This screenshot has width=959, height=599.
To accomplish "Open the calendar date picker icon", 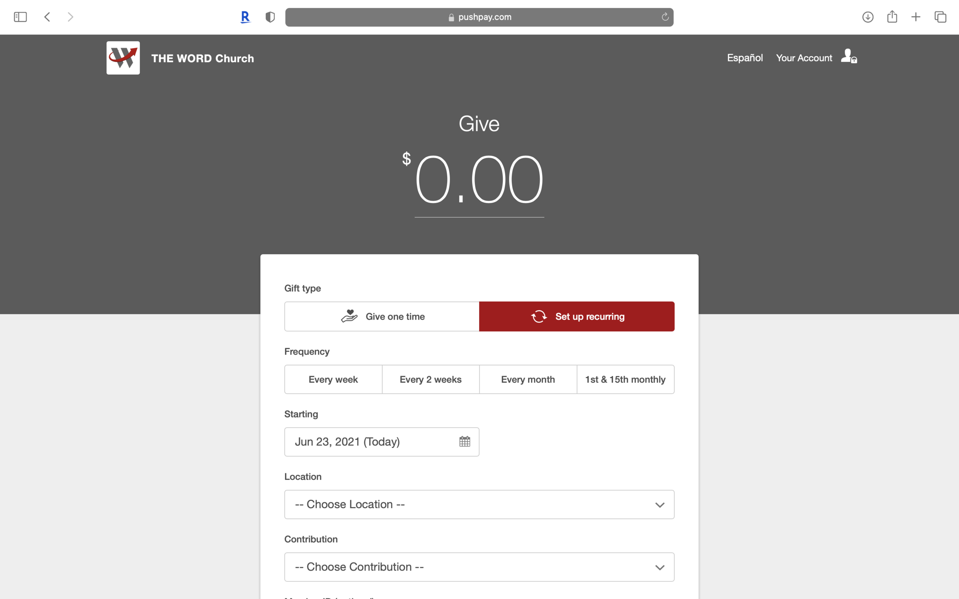I will tap(465, 441).
